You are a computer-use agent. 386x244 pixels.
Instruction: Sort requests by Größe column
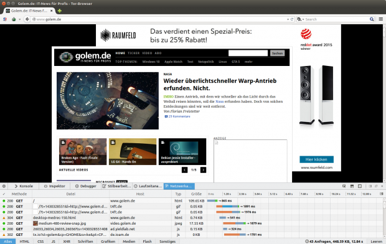196,194
